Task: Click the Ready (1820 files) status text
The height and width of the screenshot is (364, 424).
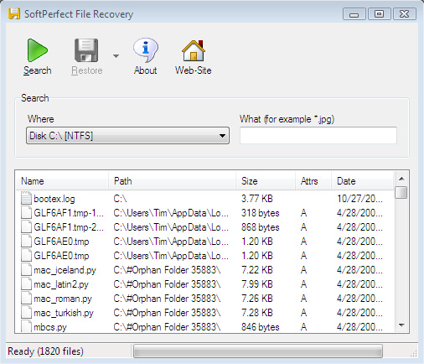Action: click(x=45, y=351)
